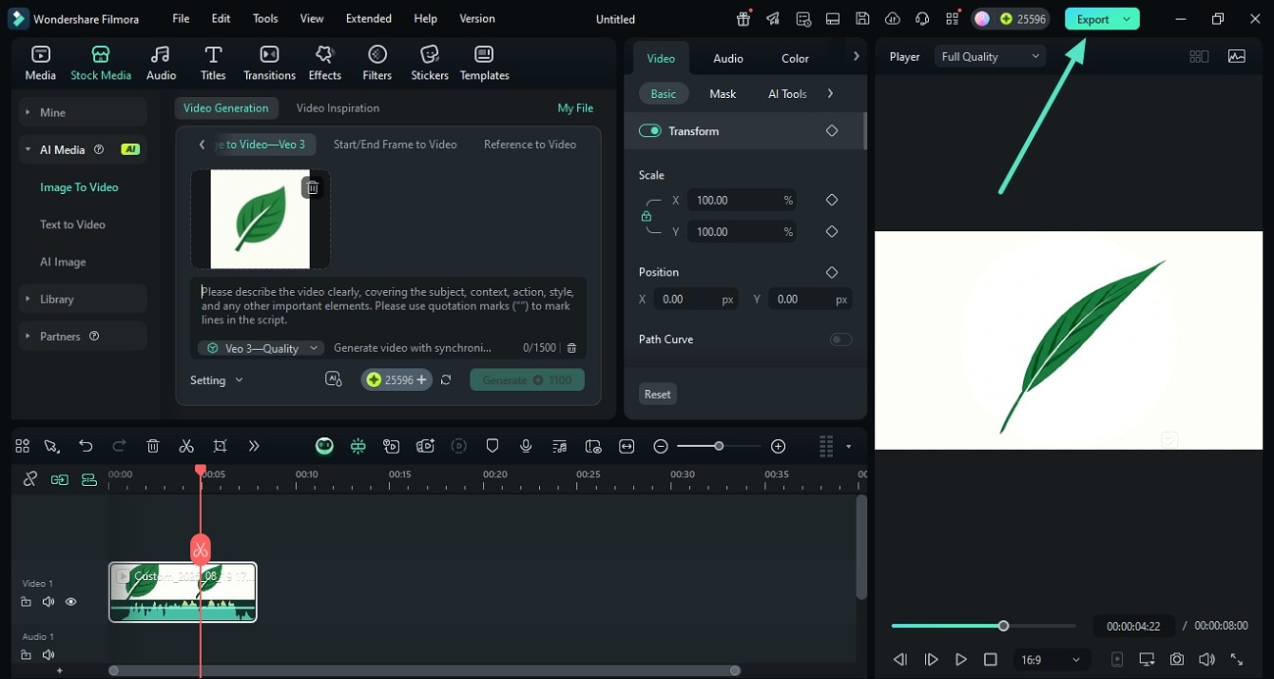
Task: Click the zoom-out minus icon on timeline
Action: [x=661, y=446]
